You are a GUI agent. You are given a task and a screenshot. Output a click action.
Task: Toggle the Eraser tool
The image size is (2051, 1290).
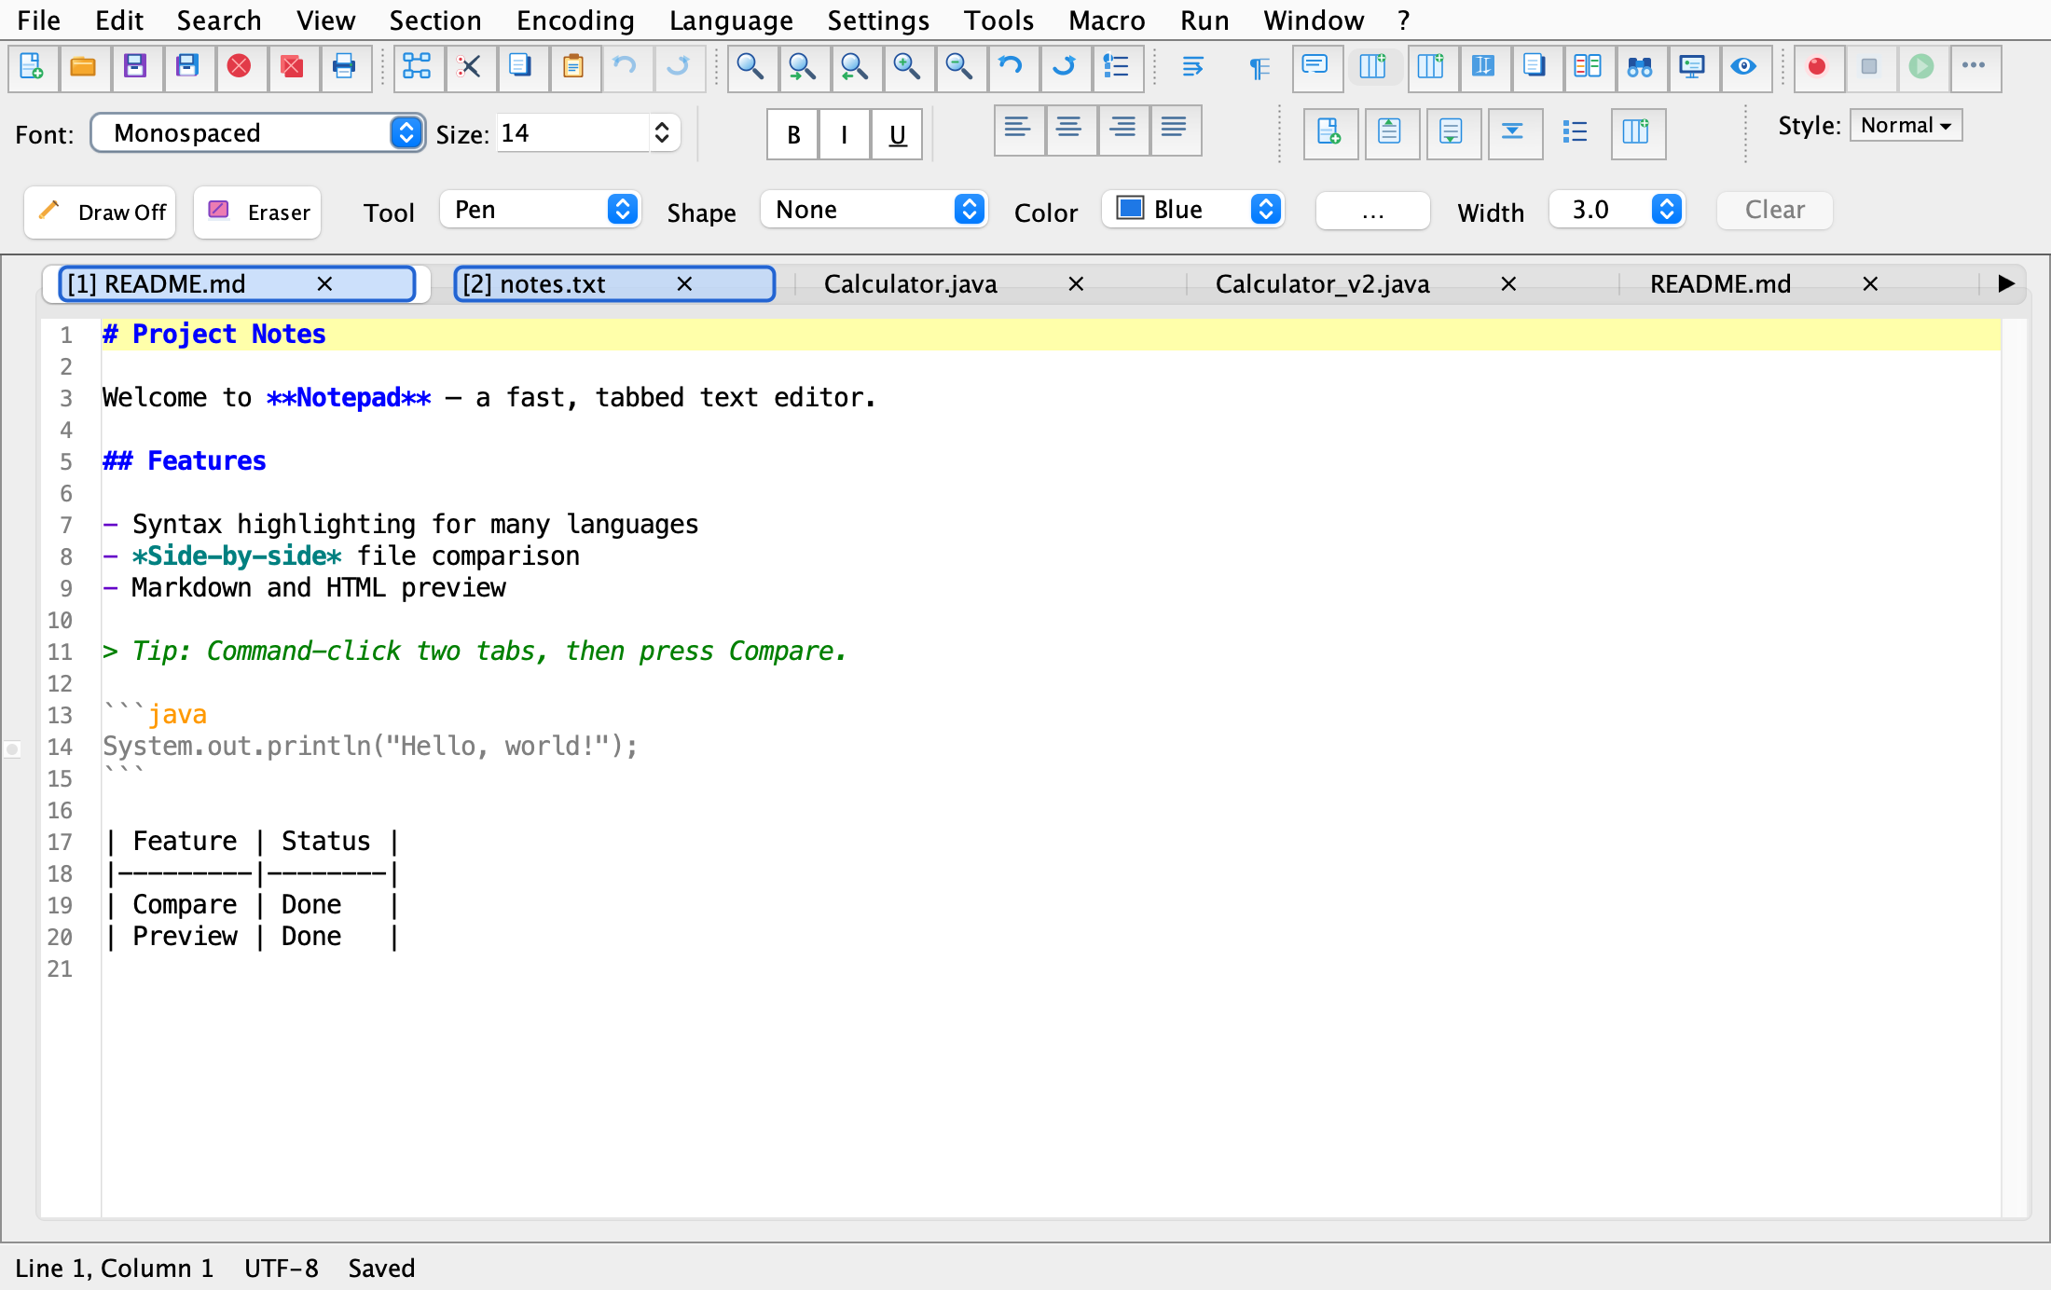point(258,213)
